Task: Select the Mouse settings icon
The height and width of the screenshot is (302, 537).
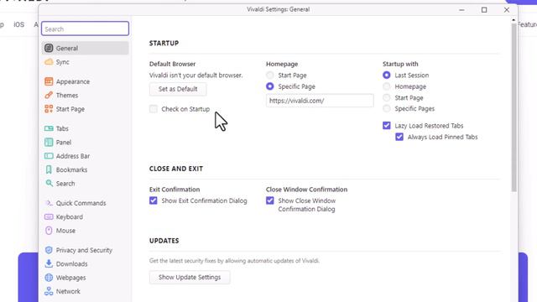Action: click(x=49, y=231)
